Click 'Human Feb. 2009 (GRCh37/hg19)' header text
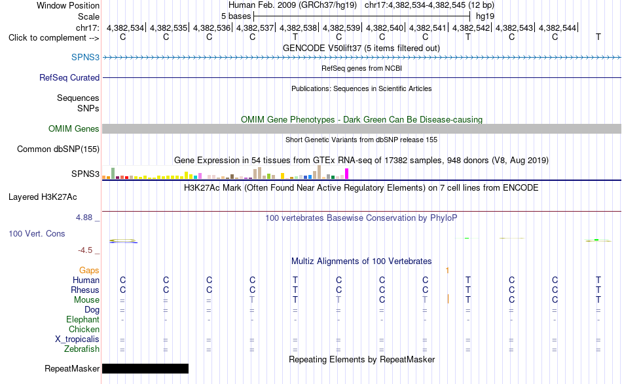Image resolution: width=622 pixels, height=384 pixels. coord(293,5)
